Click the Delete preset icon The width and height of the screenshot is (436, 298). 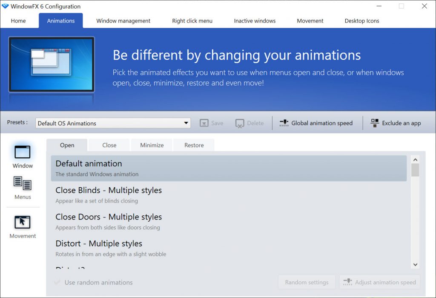[x=239, y=123]
